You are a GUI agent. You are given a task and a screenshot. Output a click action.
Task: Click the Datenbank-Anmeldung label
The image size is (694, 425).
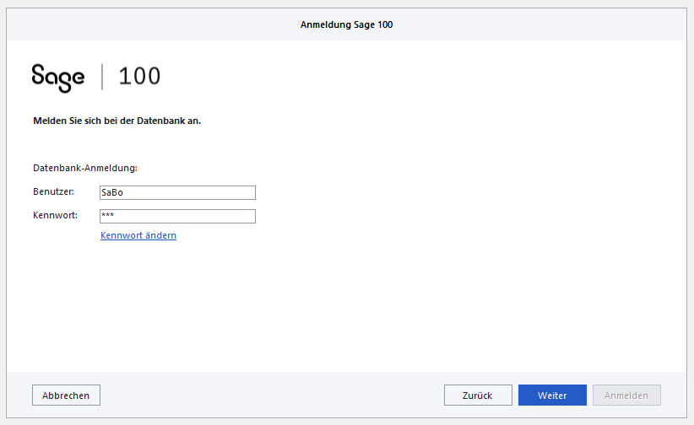coord(84,168)
